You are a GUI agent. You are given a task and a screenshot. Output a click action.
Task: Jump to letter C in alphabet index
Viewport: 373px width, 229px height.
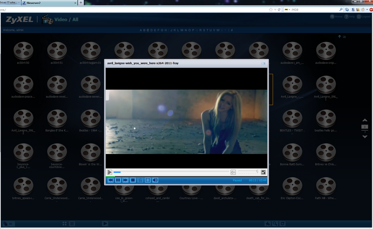coord(148,30)
